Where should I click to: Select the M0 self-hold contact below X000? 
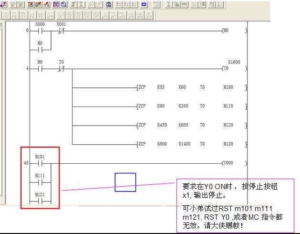[40, 49]
